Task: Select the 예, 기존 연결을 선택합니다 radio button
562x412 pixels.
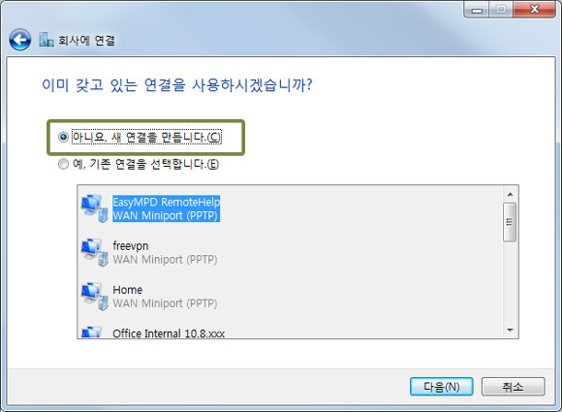Action: click(63, 164)
